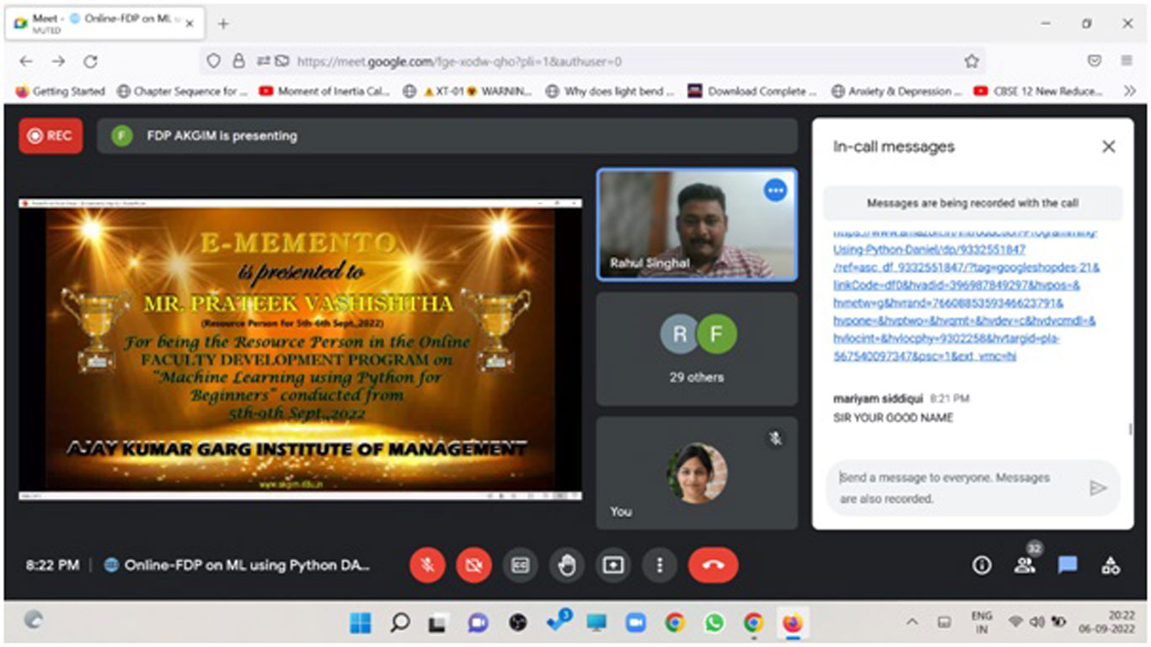The width and height of the screenshot is (1151, 647).
Task: Raise hand in the meeting
Action: (x=566, y=565)
